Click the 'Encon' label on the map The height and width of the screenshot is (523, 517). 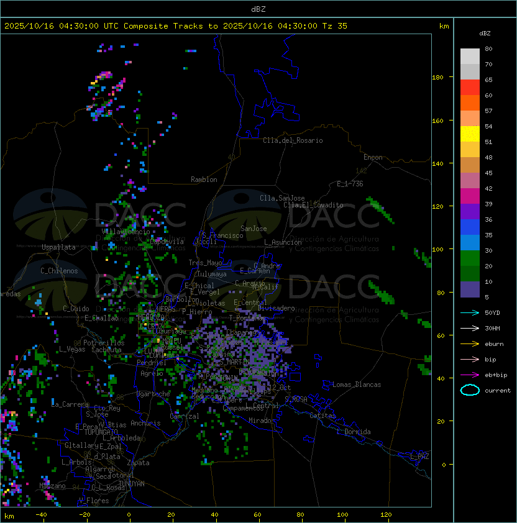tap(373, 157)
